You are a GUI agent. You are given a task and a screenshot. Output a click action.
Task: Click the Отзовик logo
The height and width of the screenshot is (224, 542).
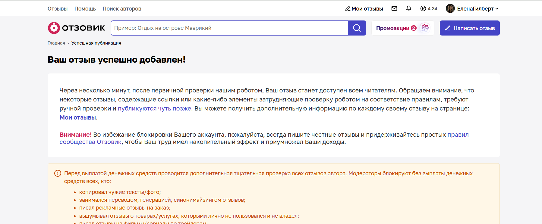(77, 28)
